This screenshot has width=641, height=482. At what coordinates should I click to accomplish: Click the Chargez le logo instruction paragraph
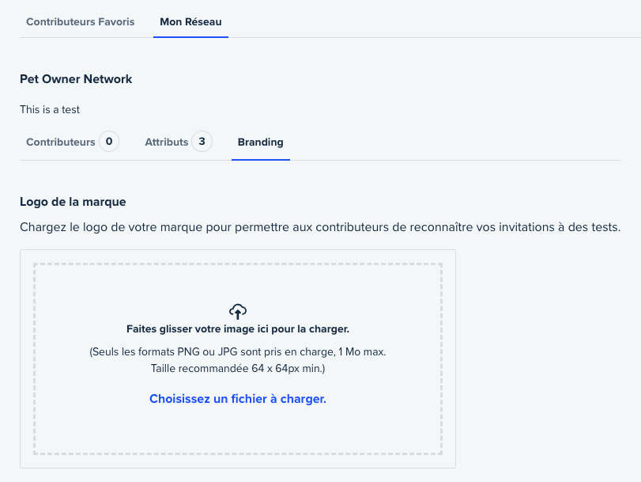click(x=320, y=227)
